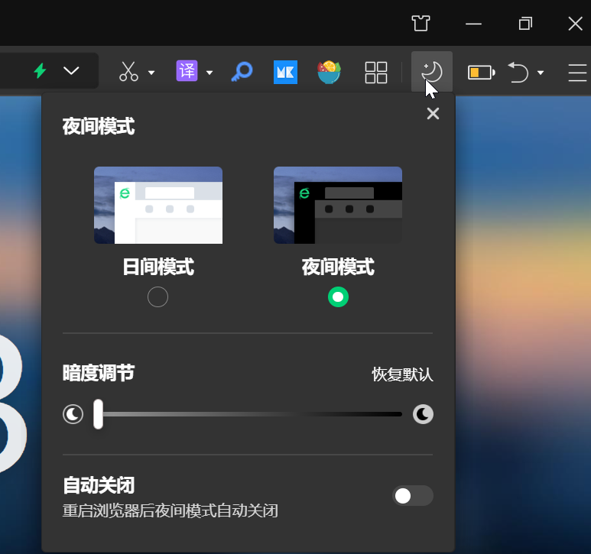Open the four-square extensions grid icon
This screenshot has height=554, width=591.
point(376,73)
